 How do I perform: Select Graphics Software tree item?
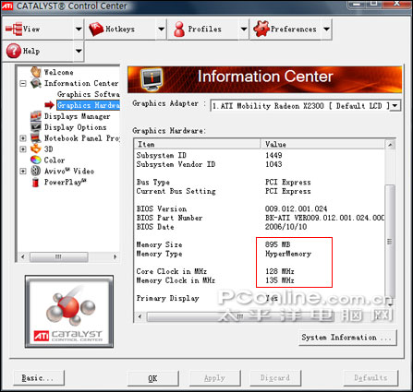click(89, 94)
